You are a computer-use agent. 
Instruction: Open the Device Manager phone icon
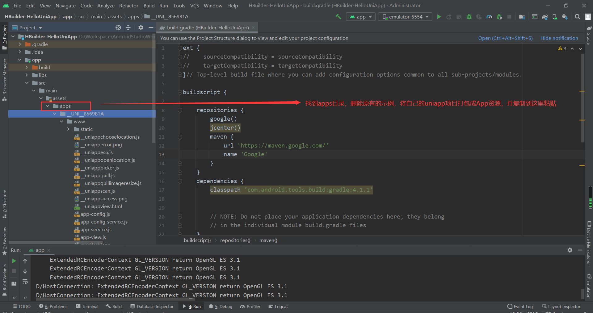(x=555, y=17)
